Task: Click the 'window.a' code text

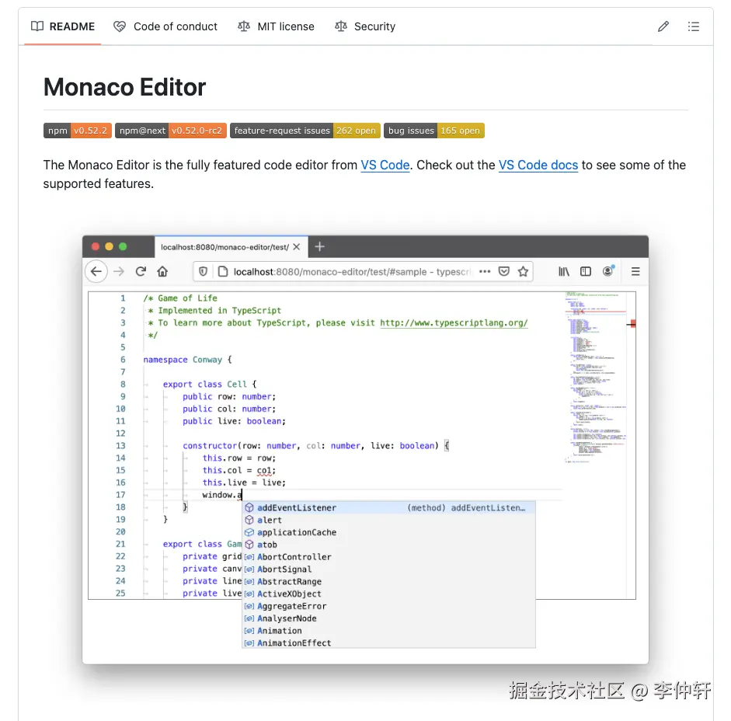Action: (222, 495)
